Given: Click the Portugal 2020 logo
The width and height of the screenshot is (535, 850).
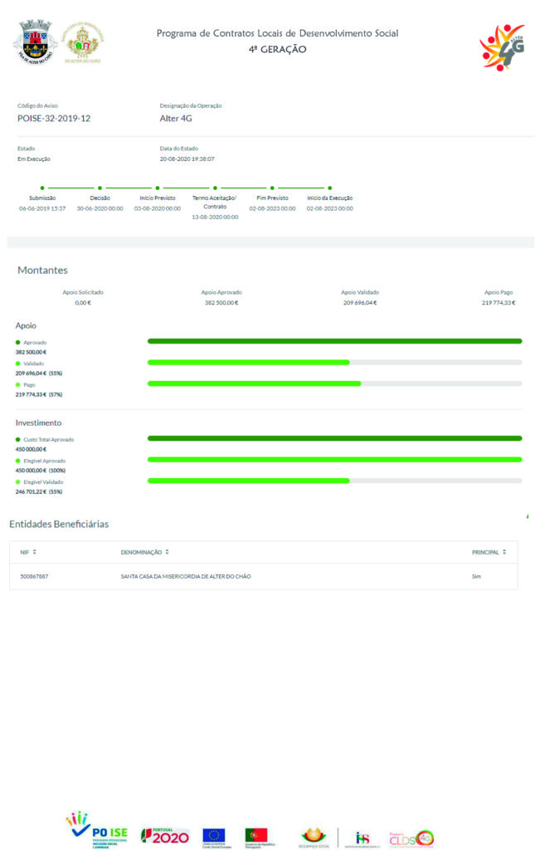Looking at the screenshot, I should tap(164, 835).
